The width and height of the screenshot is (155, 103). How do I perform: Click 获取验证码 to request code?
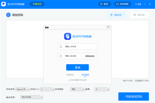pos(90,56)
